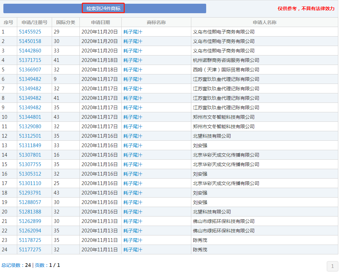Click application number 51344801
Image resolution: width=340 pixels, height=273 pixels.
(30, 117)
